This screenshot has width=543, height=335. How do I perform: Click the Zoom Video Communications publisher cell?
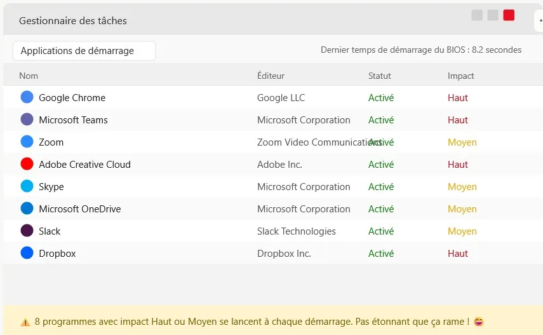point(319,142)
